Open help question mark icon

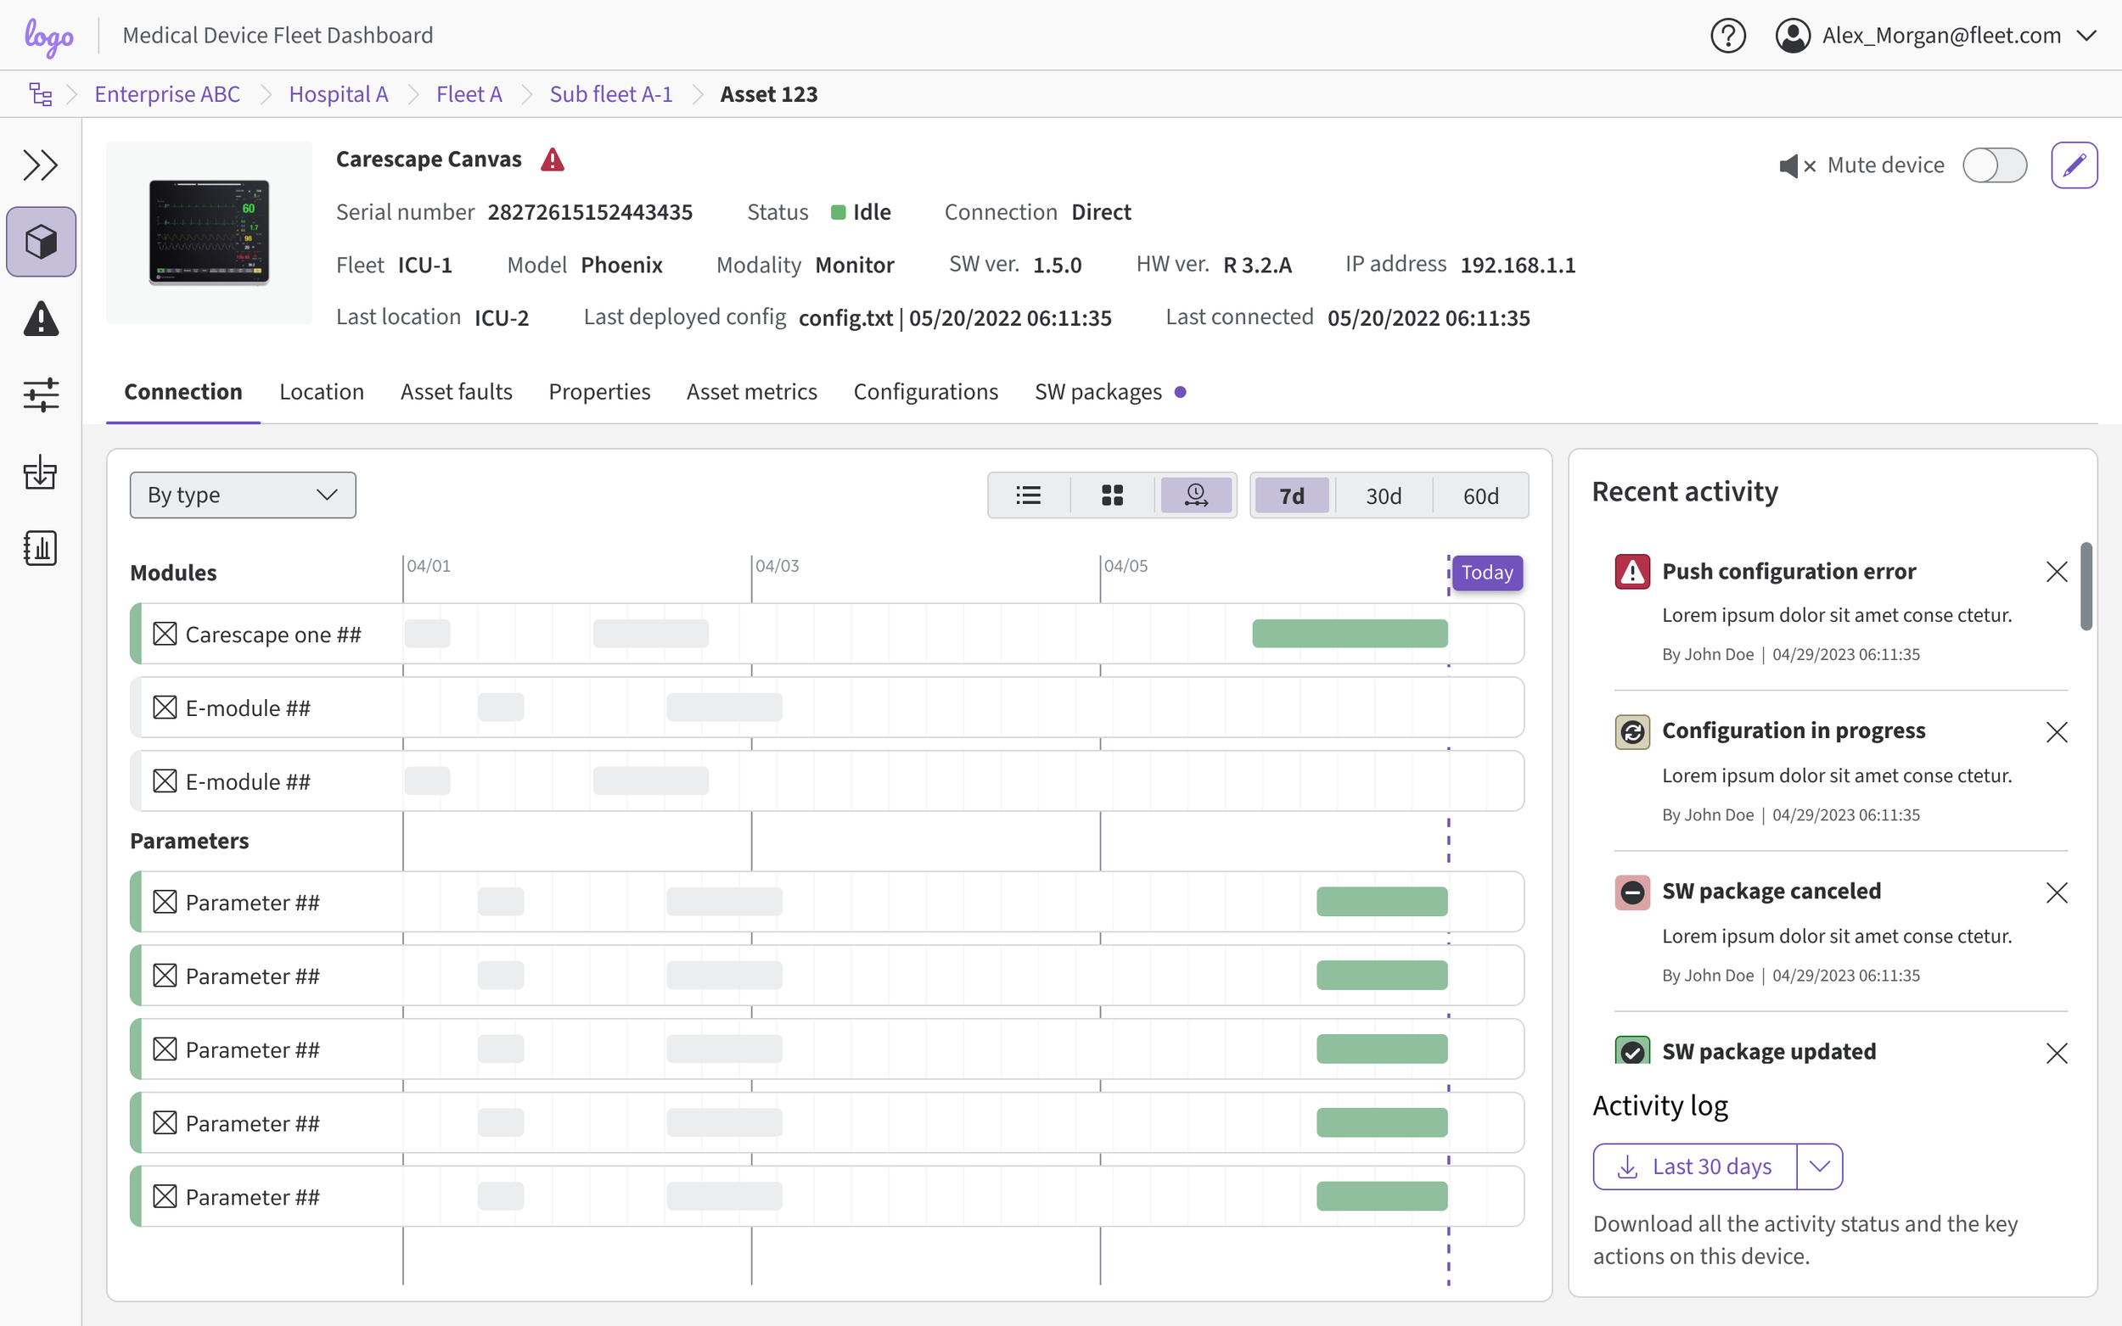point(1727,36)
